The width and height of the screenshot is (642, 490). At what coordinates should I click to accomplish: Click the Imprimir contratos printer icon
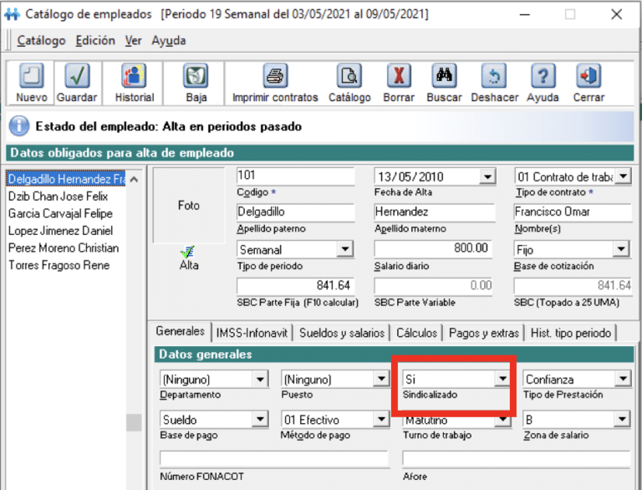coord(275,75)
